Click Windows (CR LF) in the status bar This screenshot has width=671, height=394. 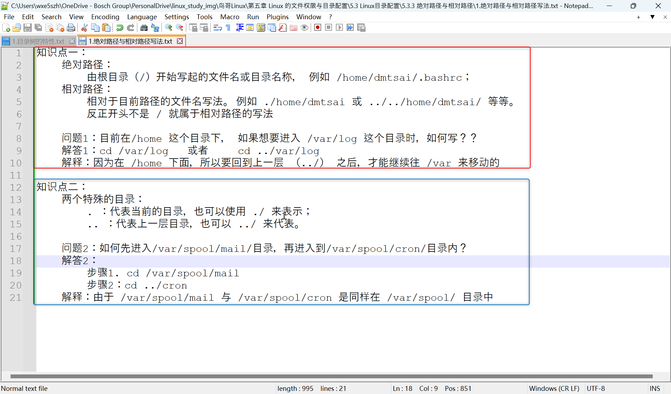554,388
